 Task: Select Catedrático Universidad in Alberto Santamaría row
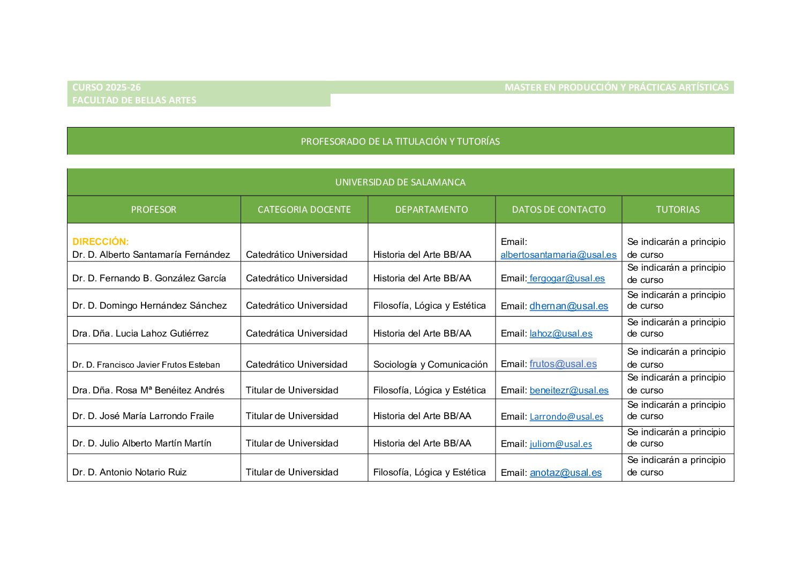pos(297,255)
